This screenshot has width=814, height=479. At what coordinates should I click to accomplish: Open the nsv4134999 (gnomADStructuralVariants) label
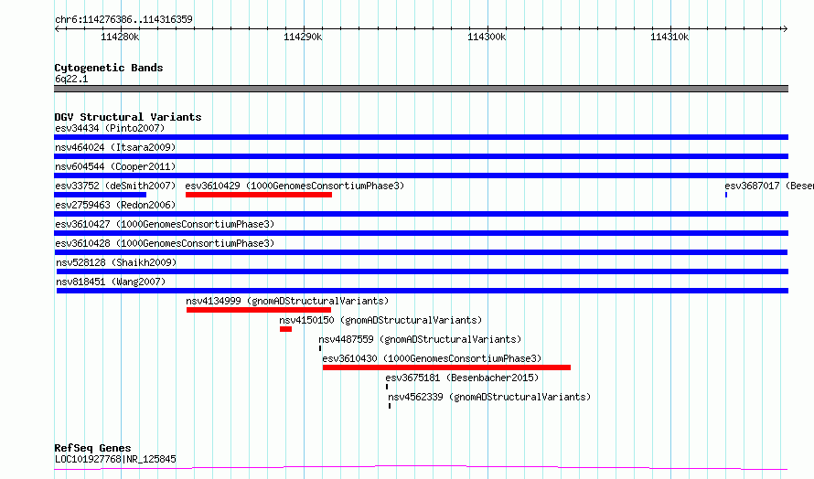287,301
